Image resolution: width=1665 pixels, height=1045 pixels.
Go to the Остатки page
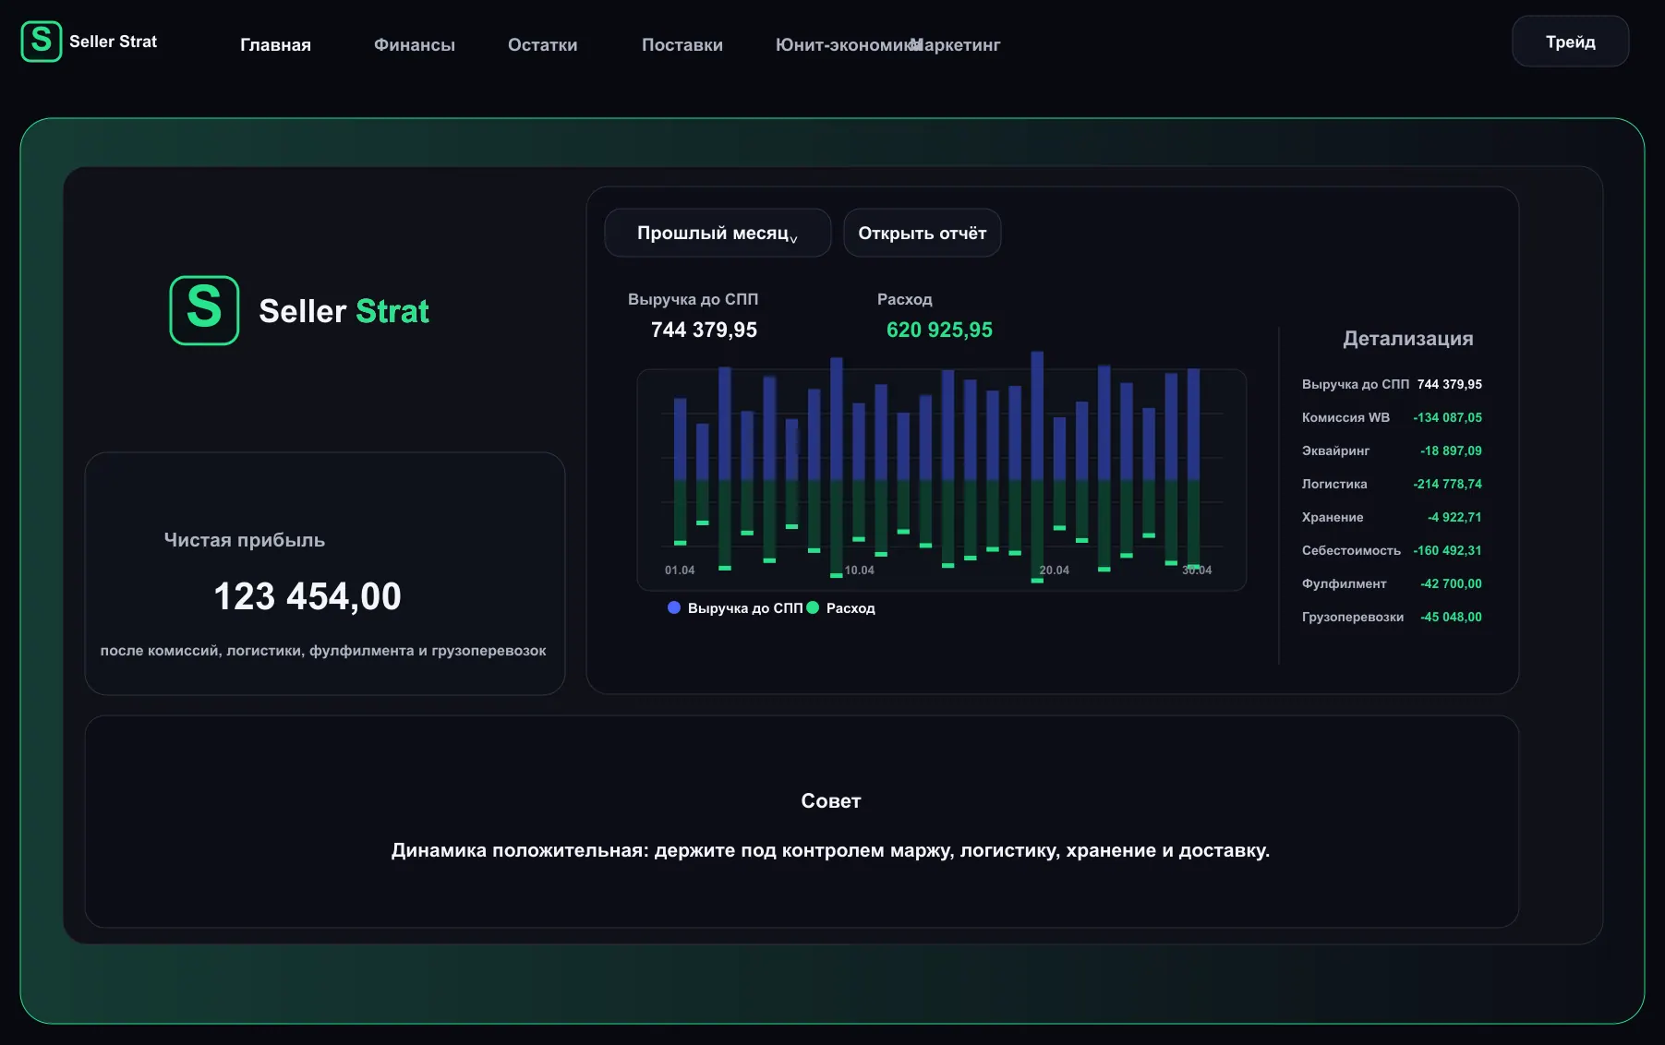pos(543,44)
